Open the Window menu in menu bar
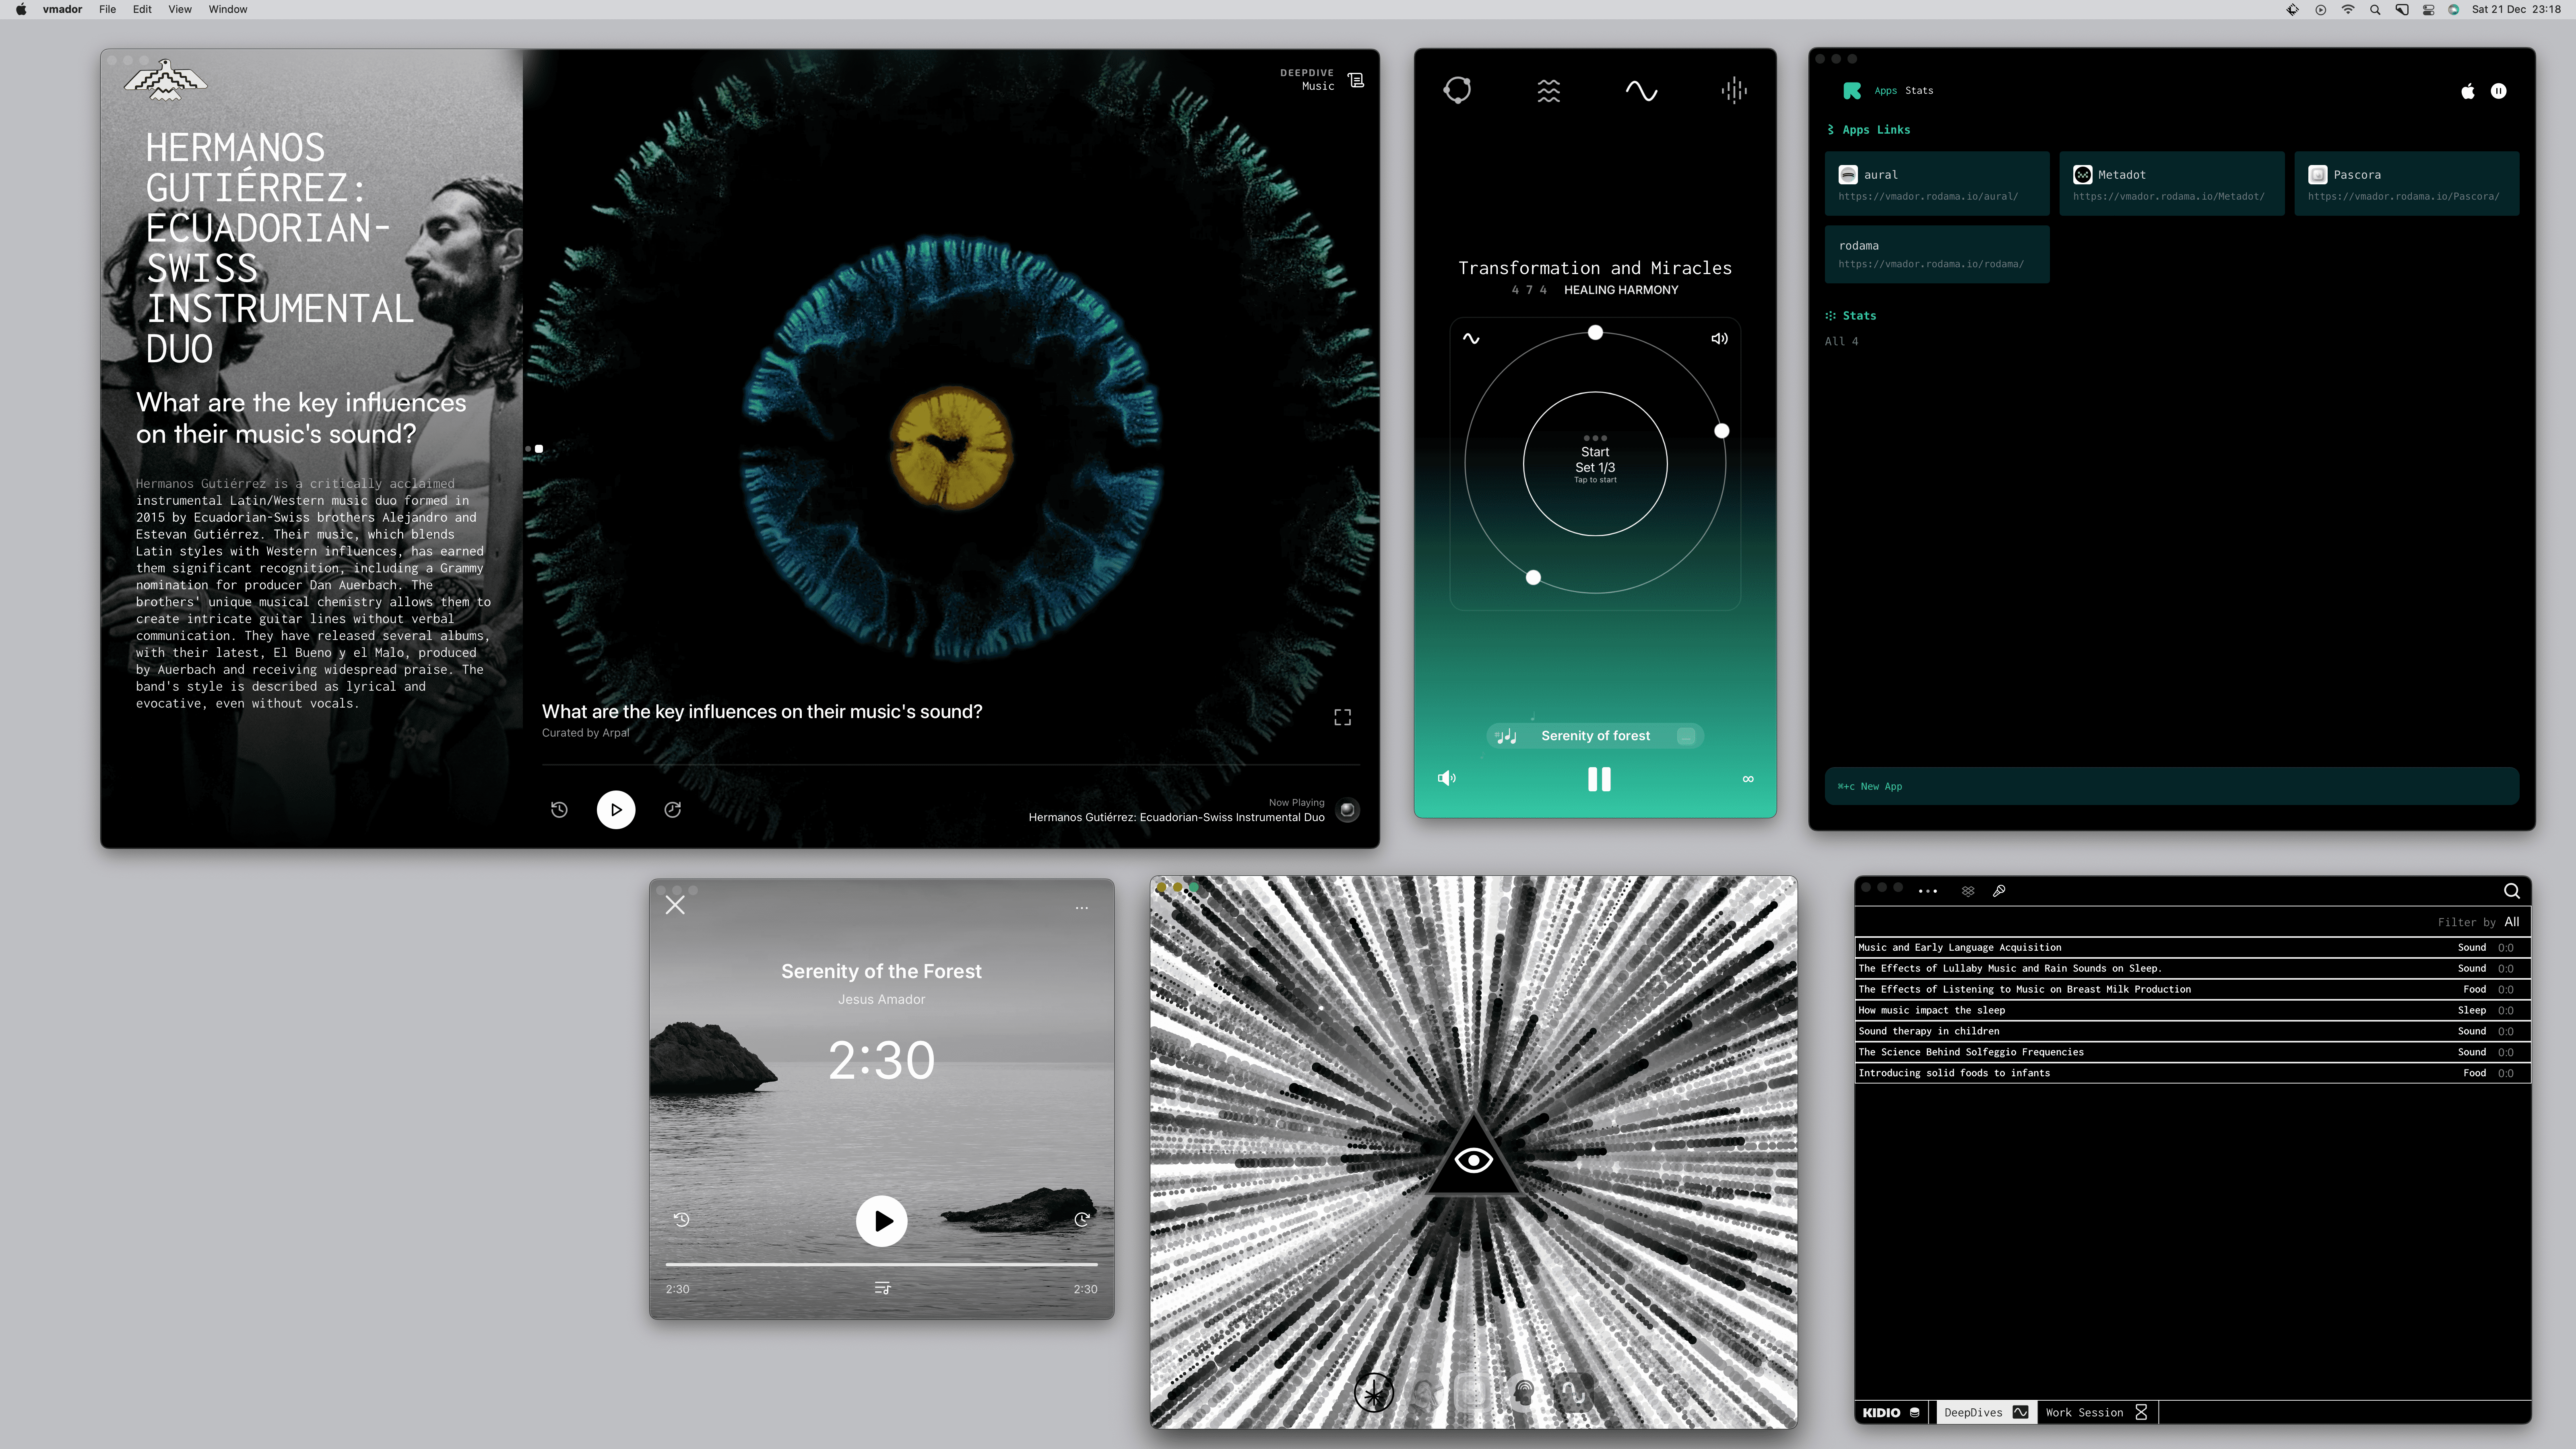This screenshot has width=2576, height=1449. click(x=227, y=9)
